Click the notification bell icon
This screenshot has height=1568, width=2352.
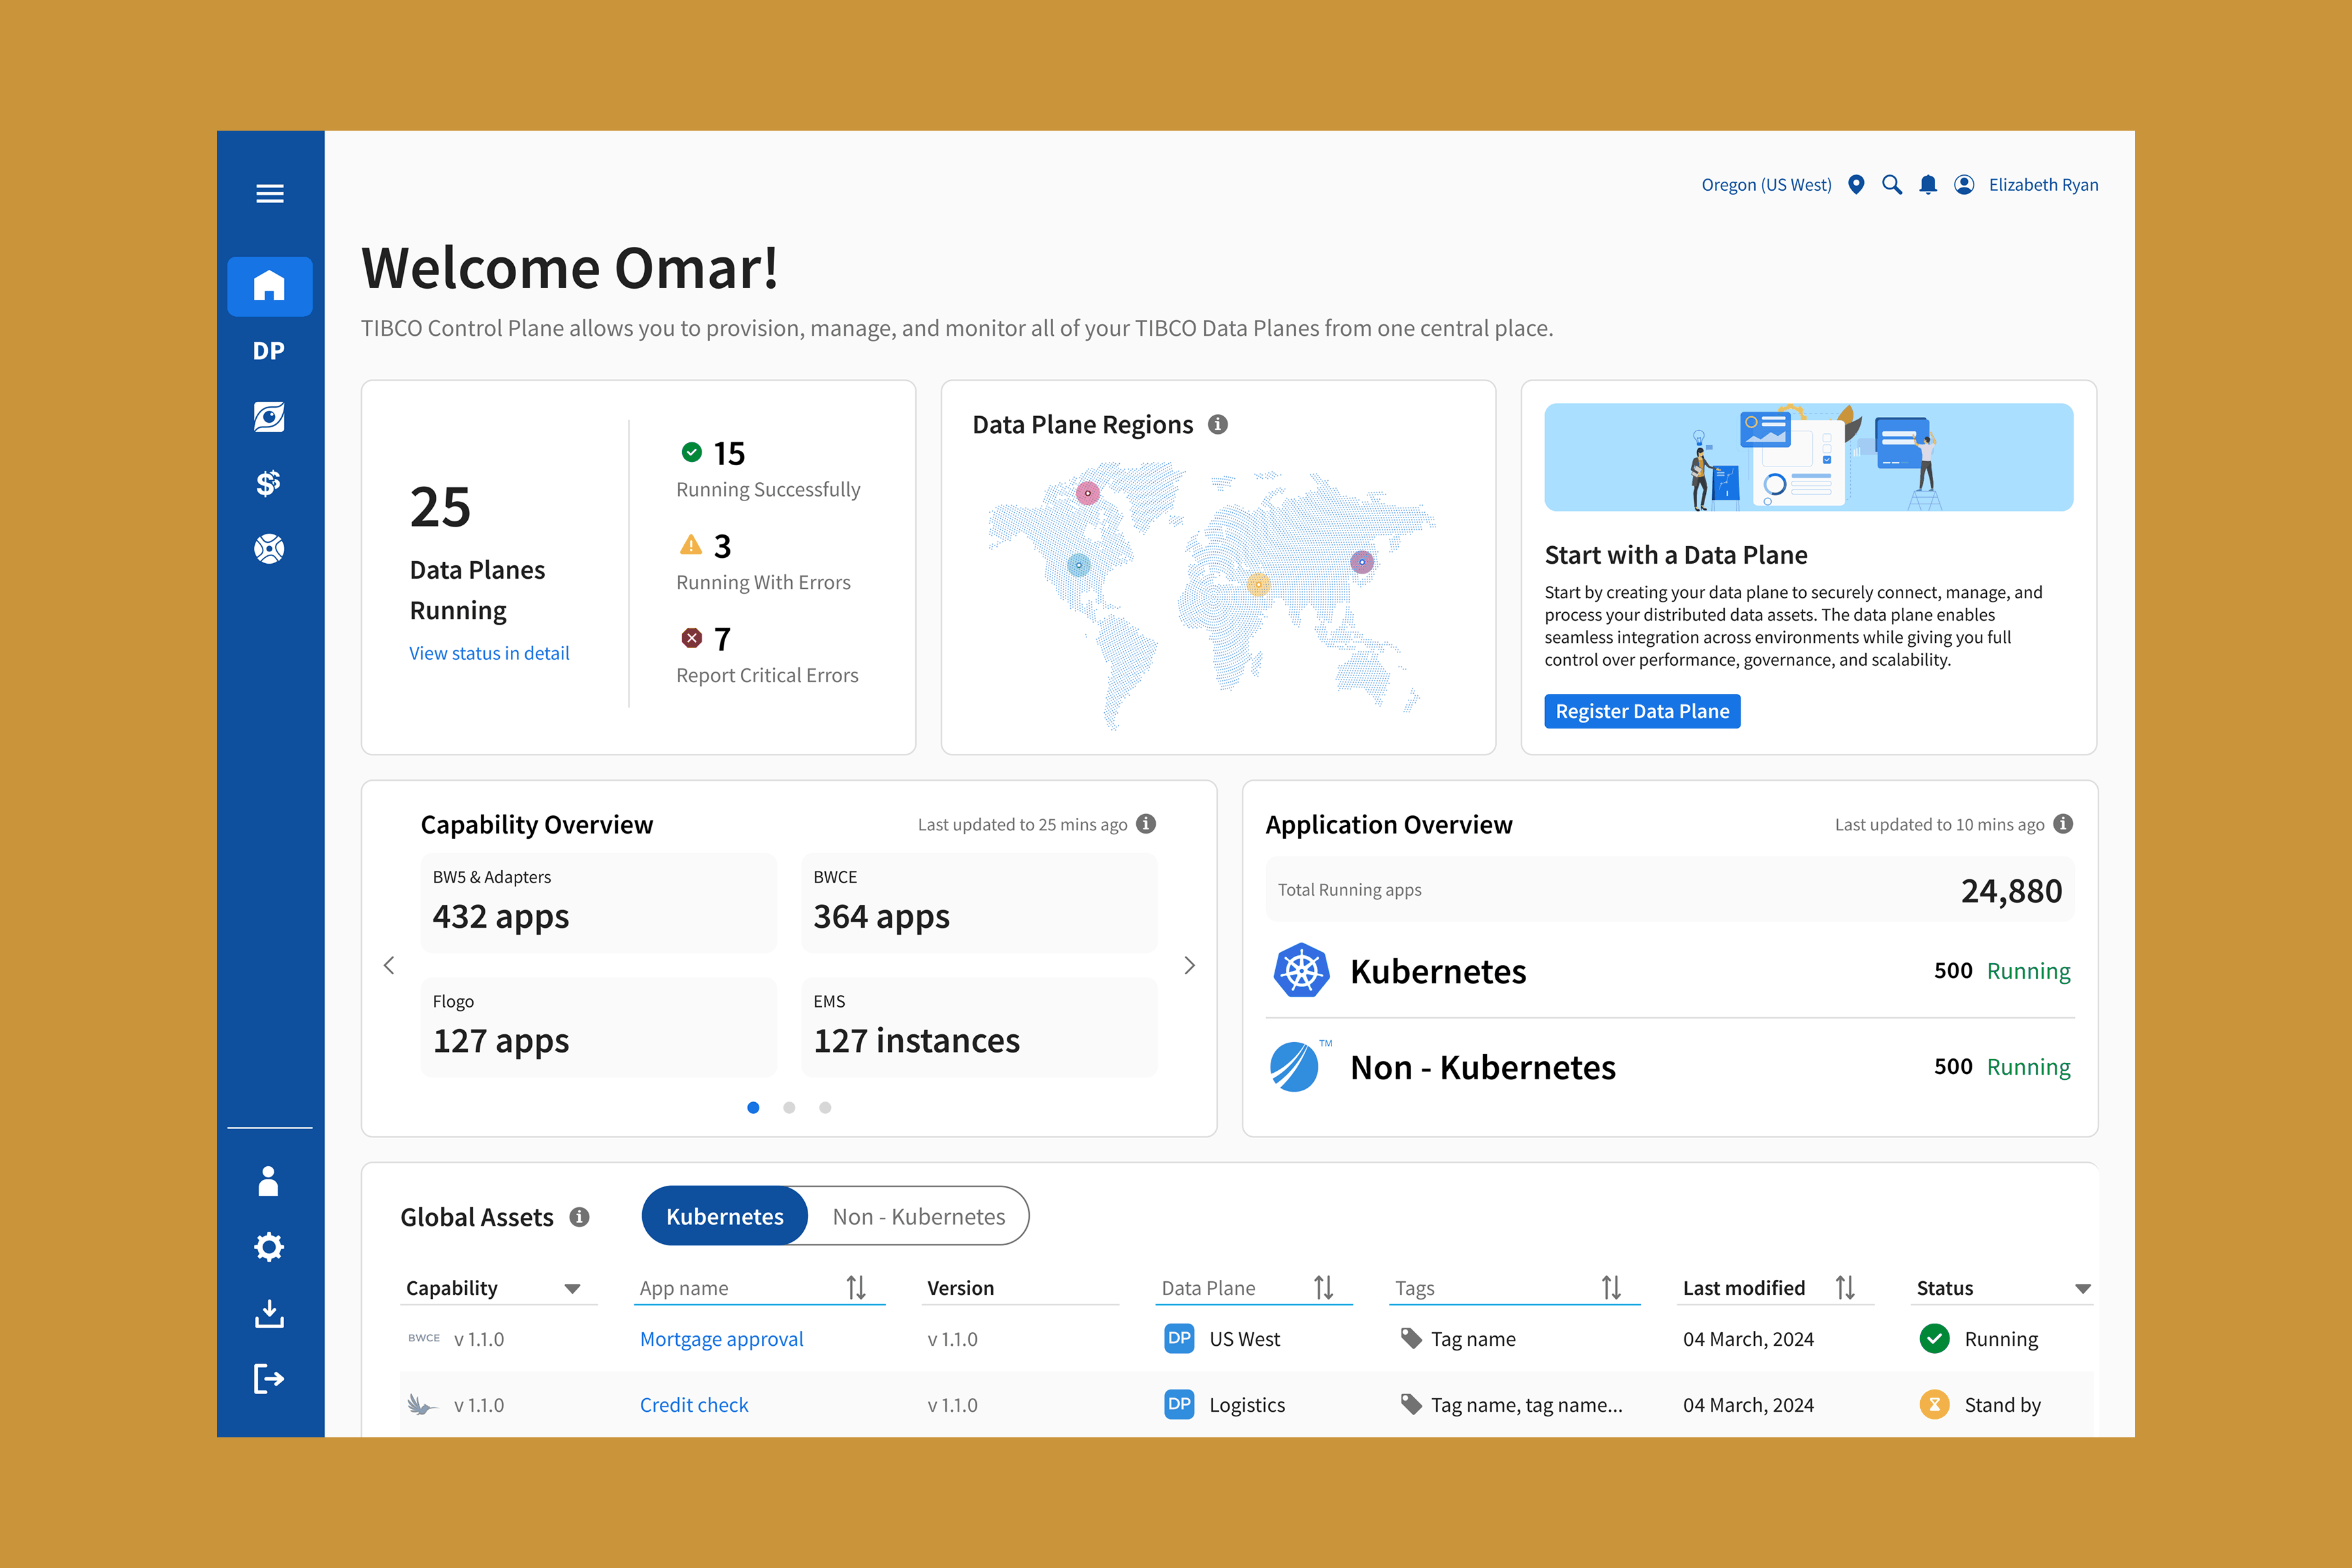(1928, 185)
